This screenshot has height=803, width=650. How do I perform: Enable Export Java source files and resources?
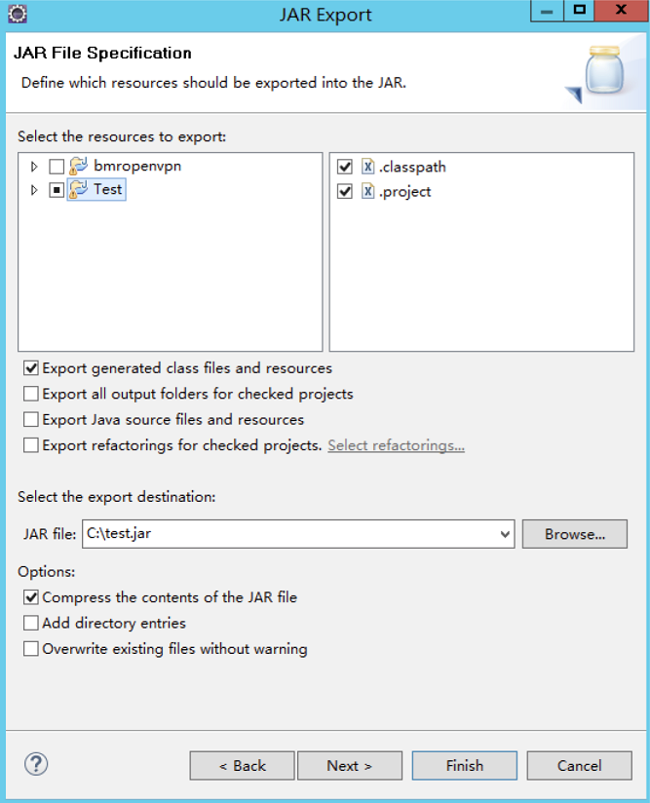pos(31,419)
